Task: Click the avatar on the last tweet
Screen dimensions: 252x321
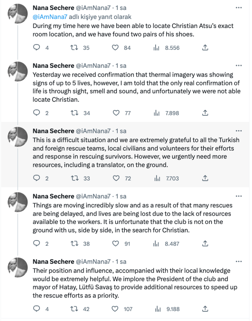Action: pyautogui.click(x=18, y=267)
